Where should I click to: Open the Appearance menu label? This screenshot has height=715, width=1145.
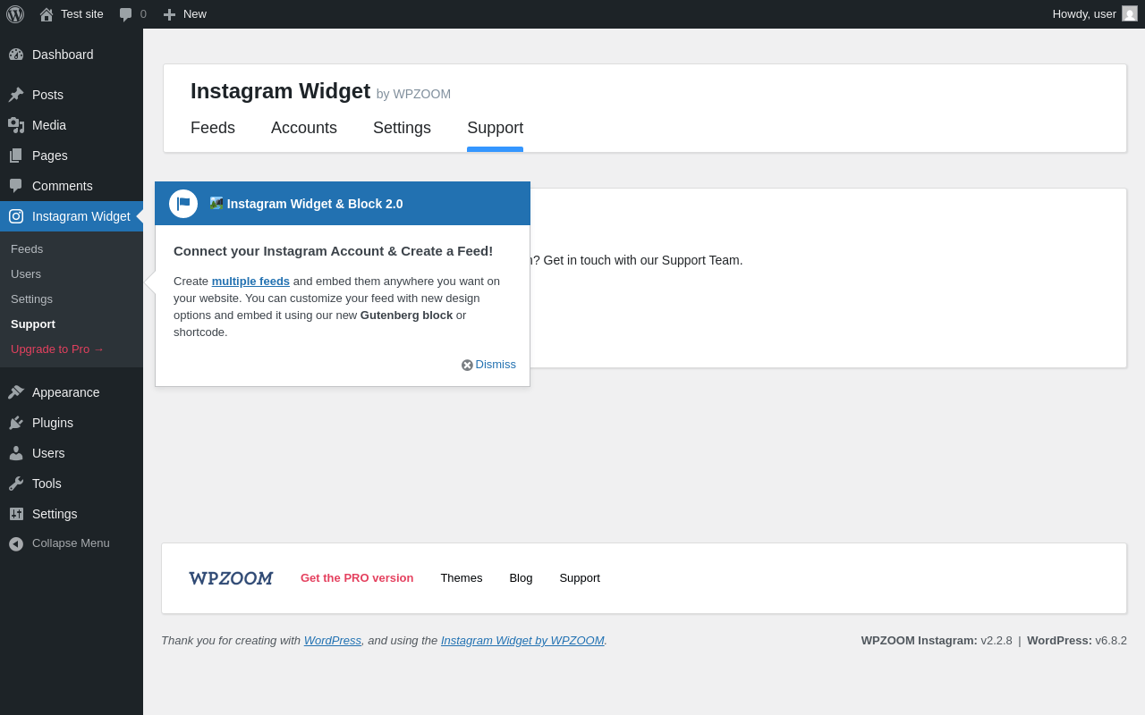66,392
